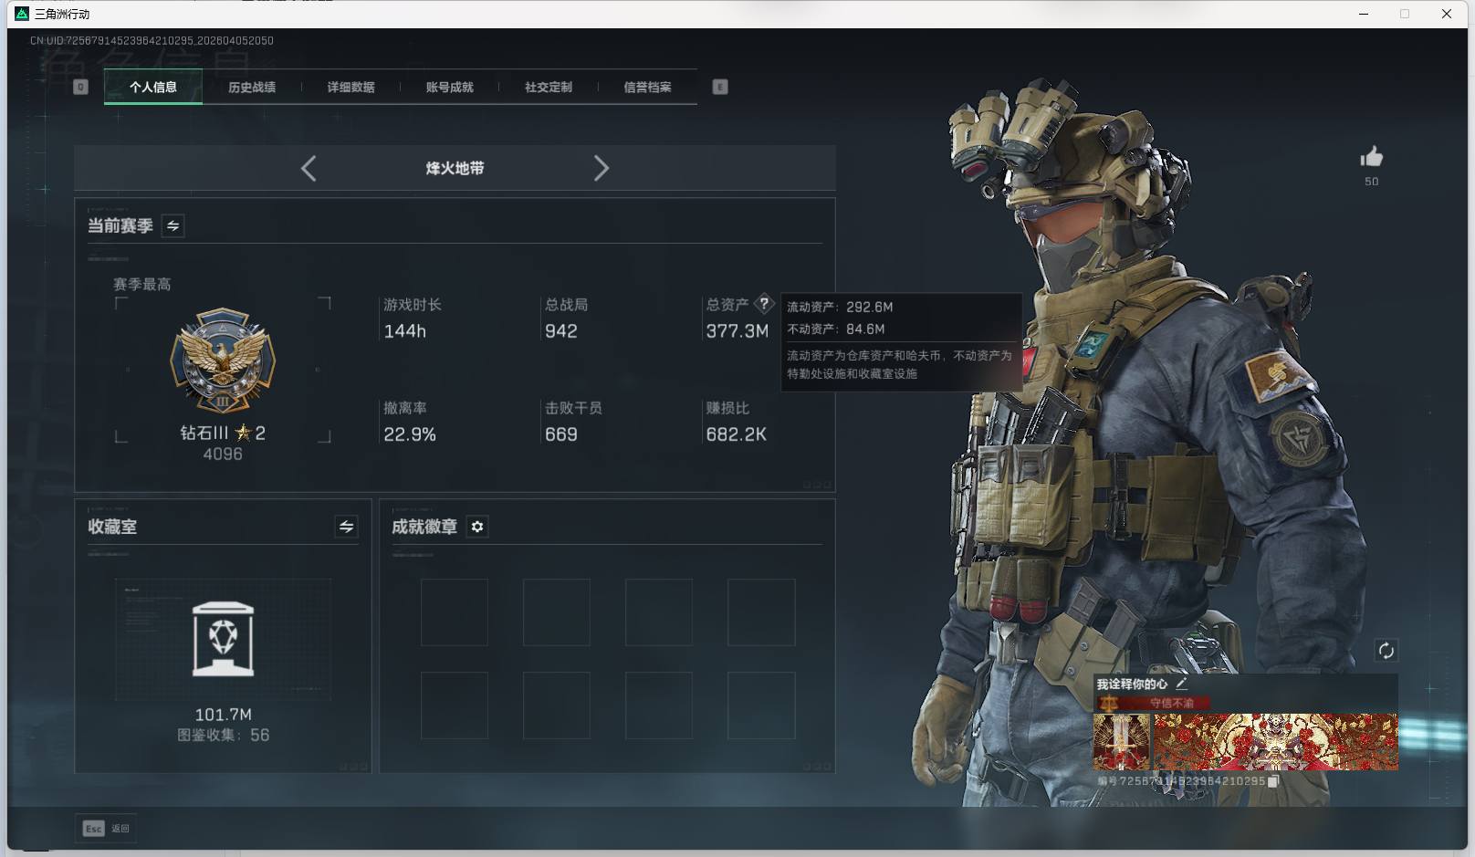Click the 赚损比 682.2K value
Screen dimensions: 1475x857
[736, 434]
